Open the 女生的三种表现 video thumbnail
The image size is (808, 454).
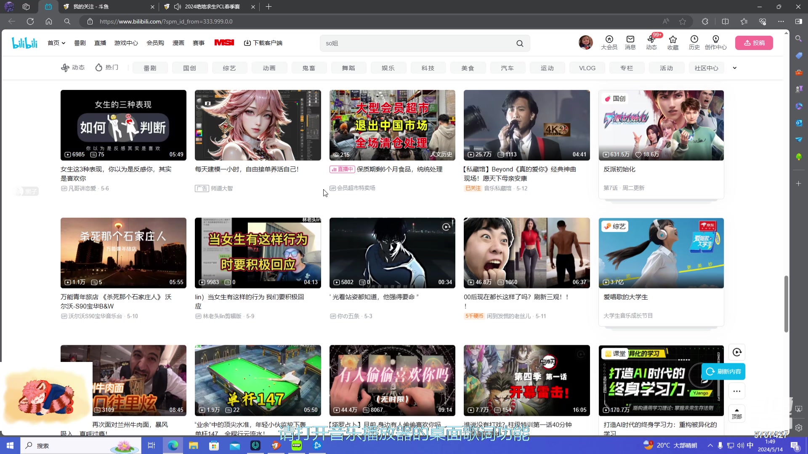point(123,125)
